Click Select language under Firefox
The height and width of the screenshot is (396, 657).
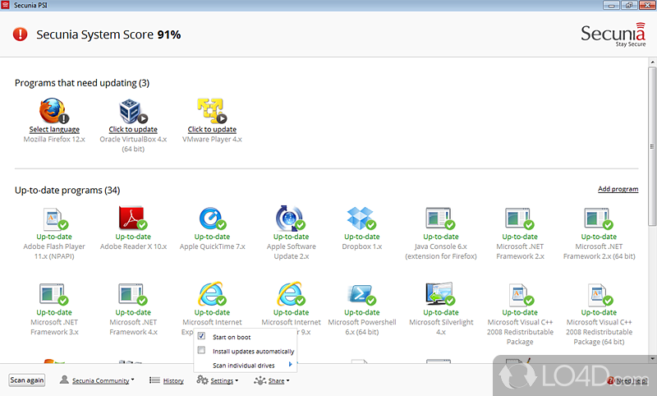pos(54,129)
